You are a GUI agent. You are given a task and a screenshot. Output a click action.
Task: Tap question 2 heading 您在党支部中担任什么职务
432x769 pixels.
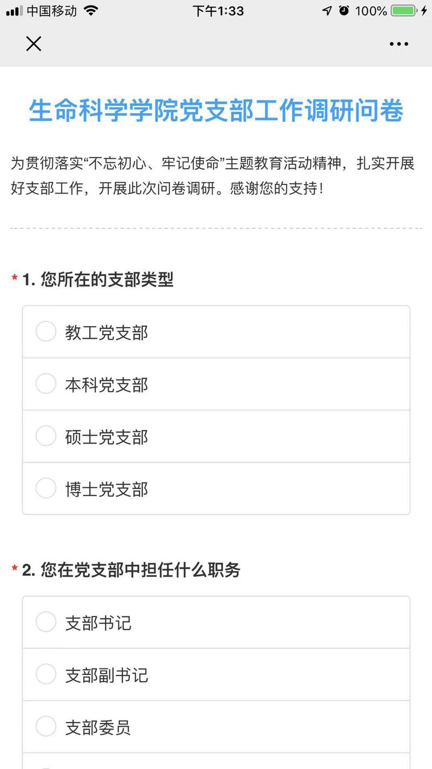pos(140,570)
